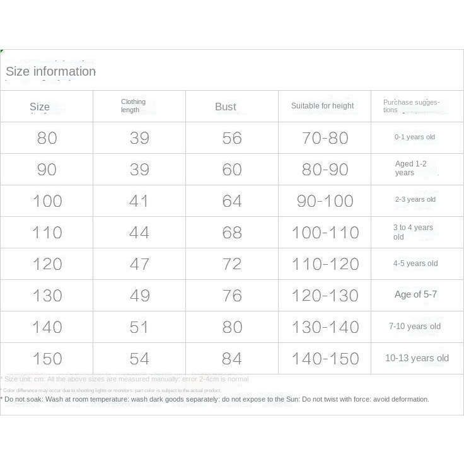This screenshot has height=464, width=464.
Task: Select the "10-13 years old" suggestion
Action: (x=417, y=358)
